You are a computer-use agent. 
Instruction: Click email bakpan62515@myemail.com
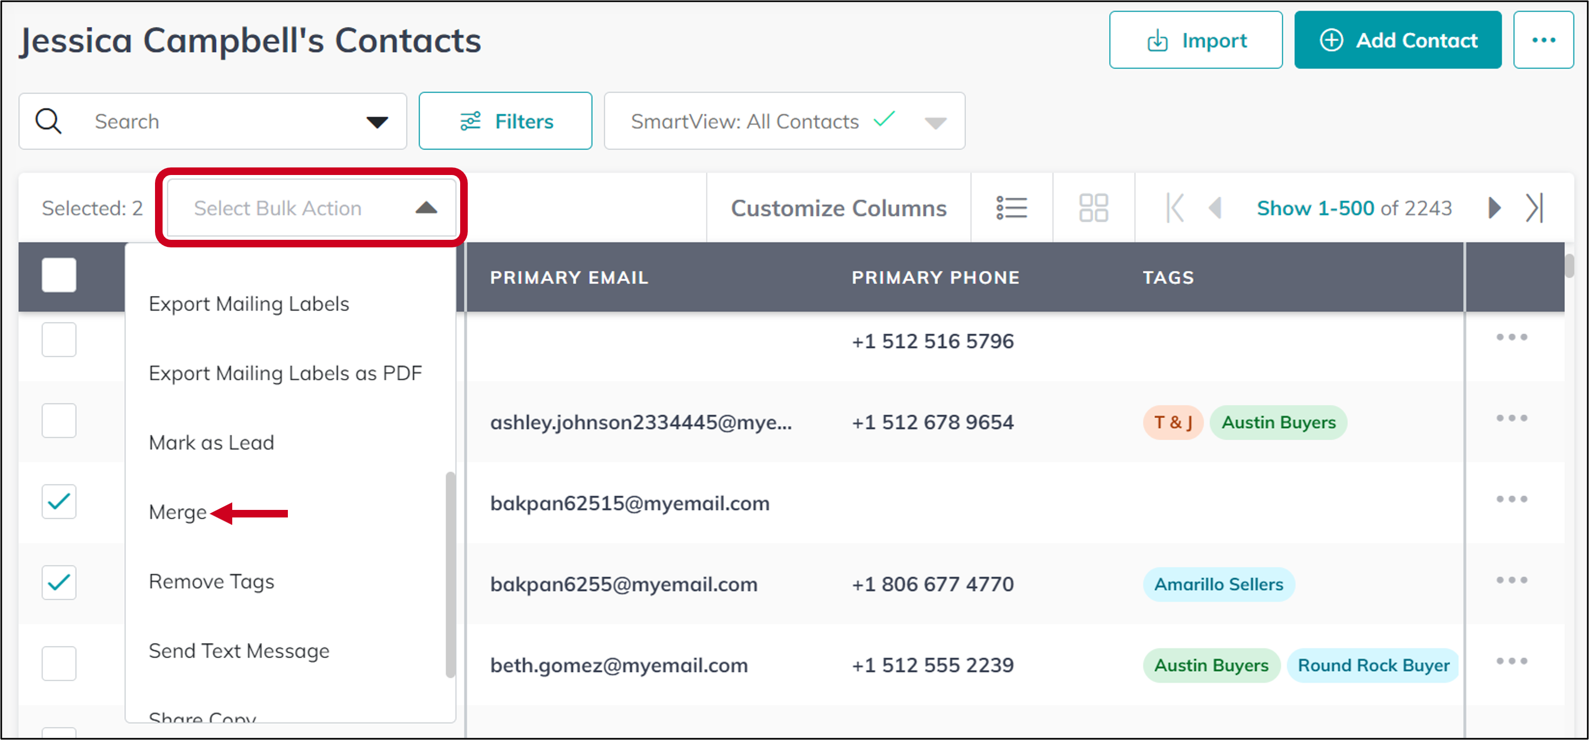tap(630, 503)
